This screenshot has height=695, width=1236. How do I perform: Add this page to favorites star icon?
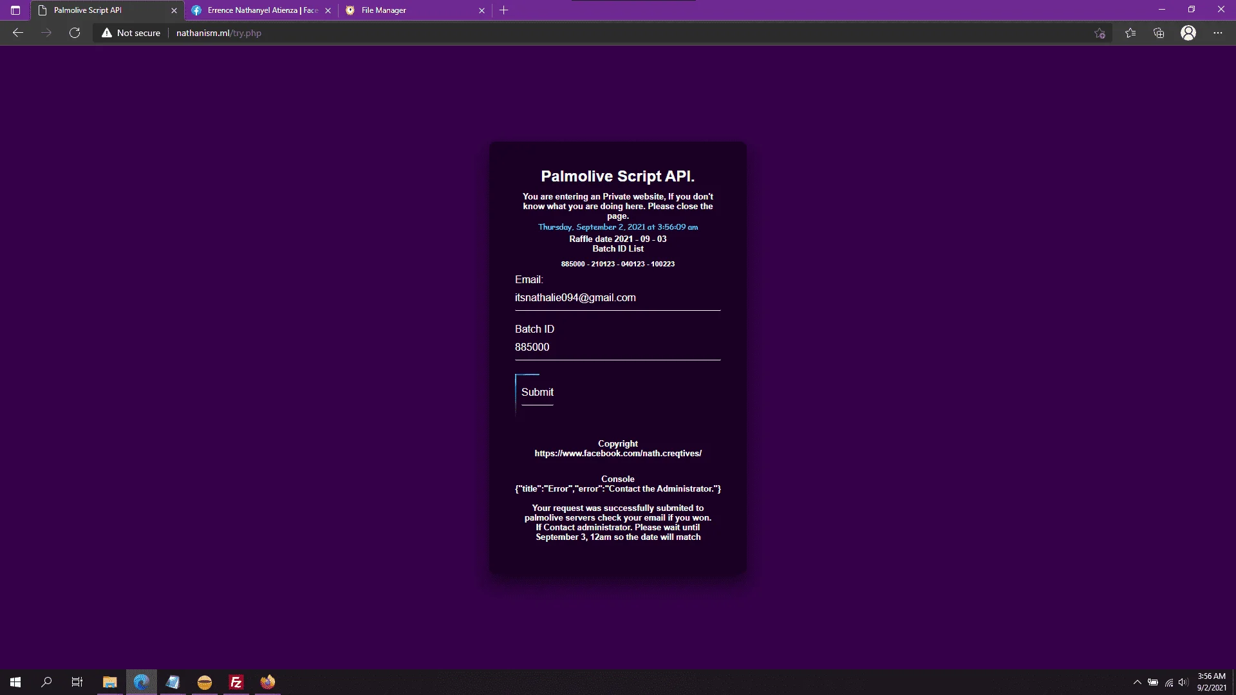(1100, 33)
